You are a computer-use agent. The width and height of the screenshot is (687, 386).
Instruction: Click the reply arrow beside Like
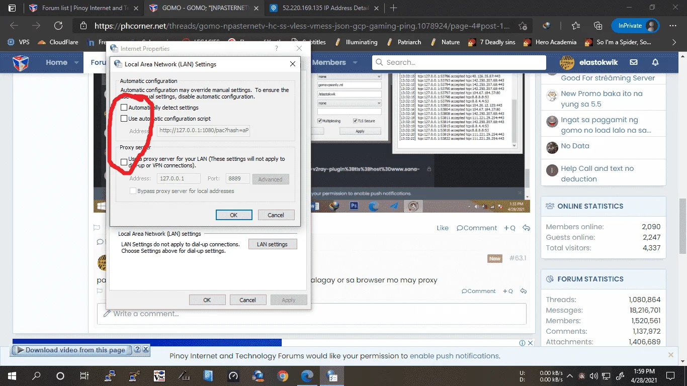(527, 228)
